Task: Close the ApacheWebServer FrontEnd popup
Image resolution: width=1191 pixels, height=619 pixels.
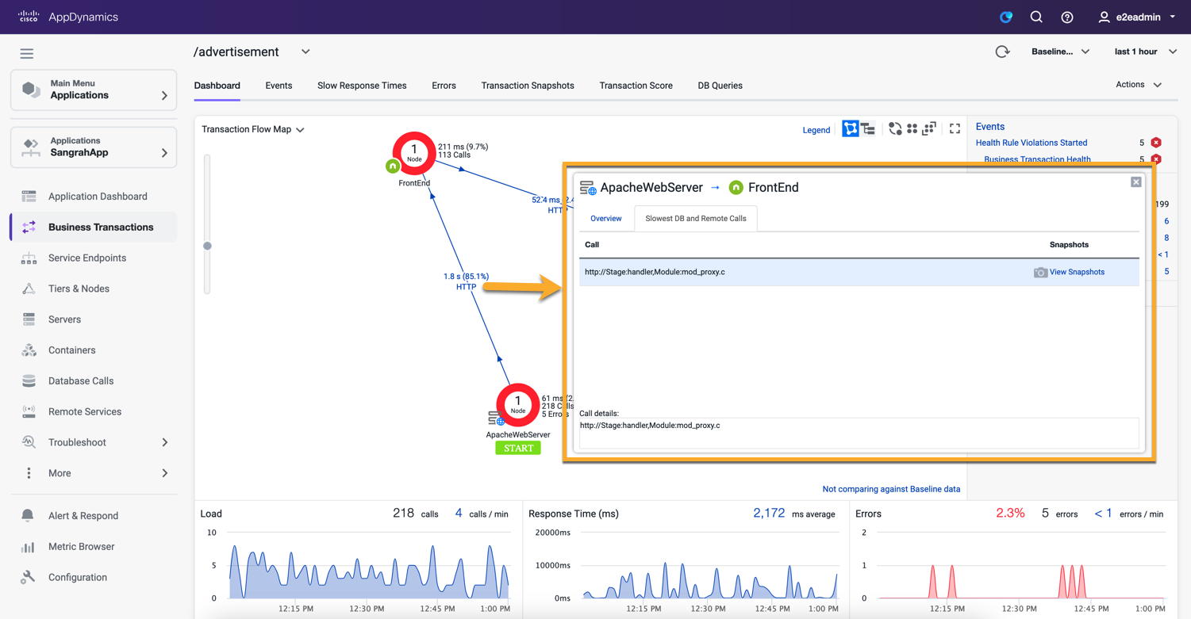Action: (x=1136, y=182)
